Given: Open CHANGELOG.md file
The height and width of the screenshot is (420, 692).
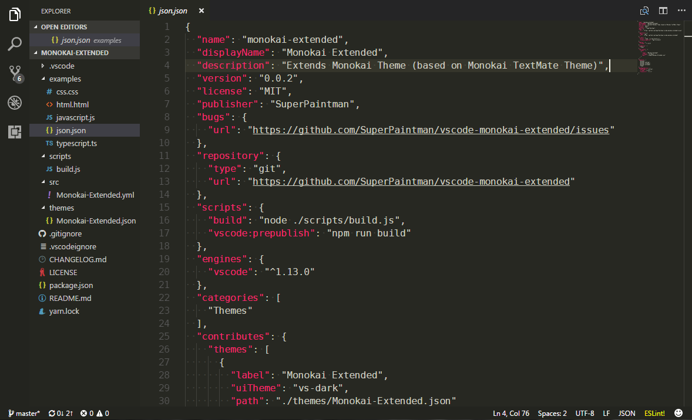Looking at the screenshot, I should [85, 260].
